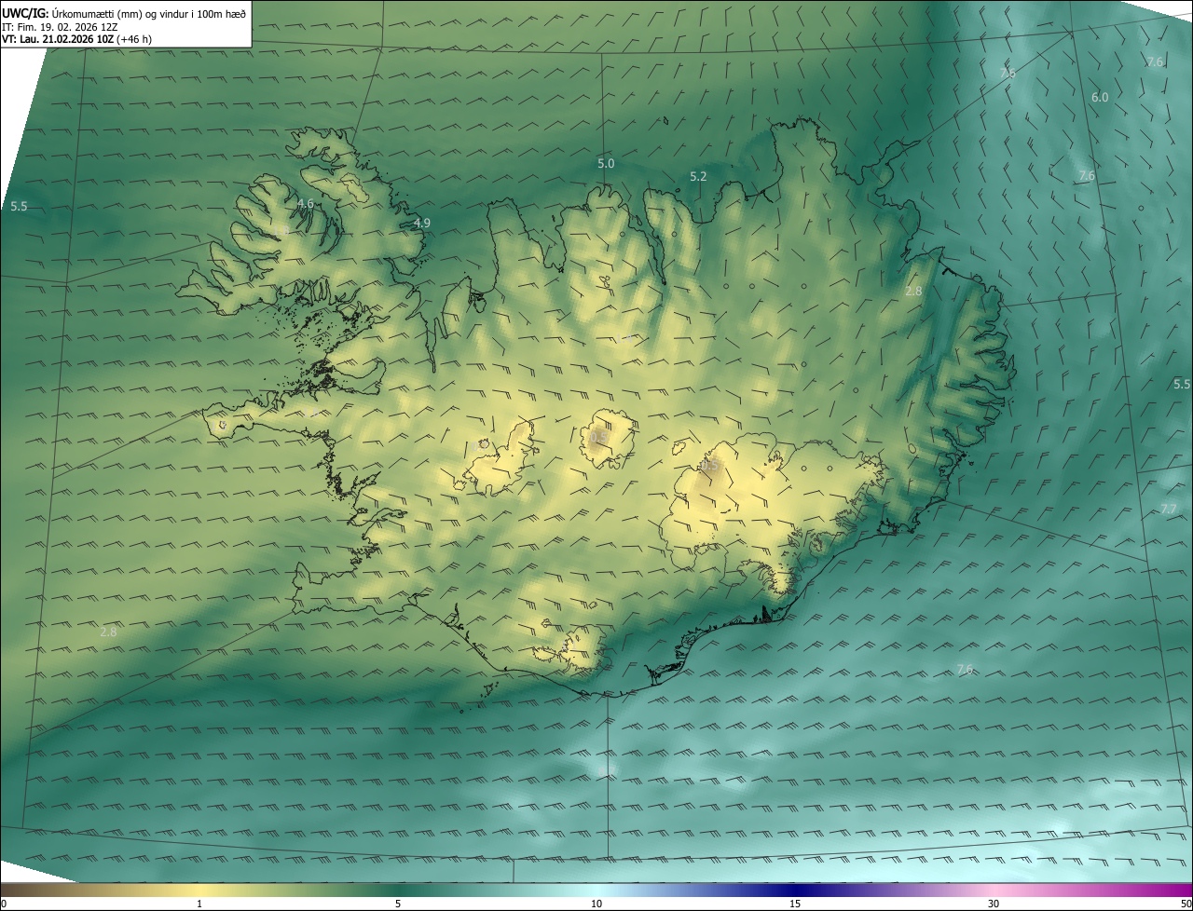Viewport: 1193px width, 911px height.
Task: Click the colorbar tick label 5
Action: click(398, 904)
